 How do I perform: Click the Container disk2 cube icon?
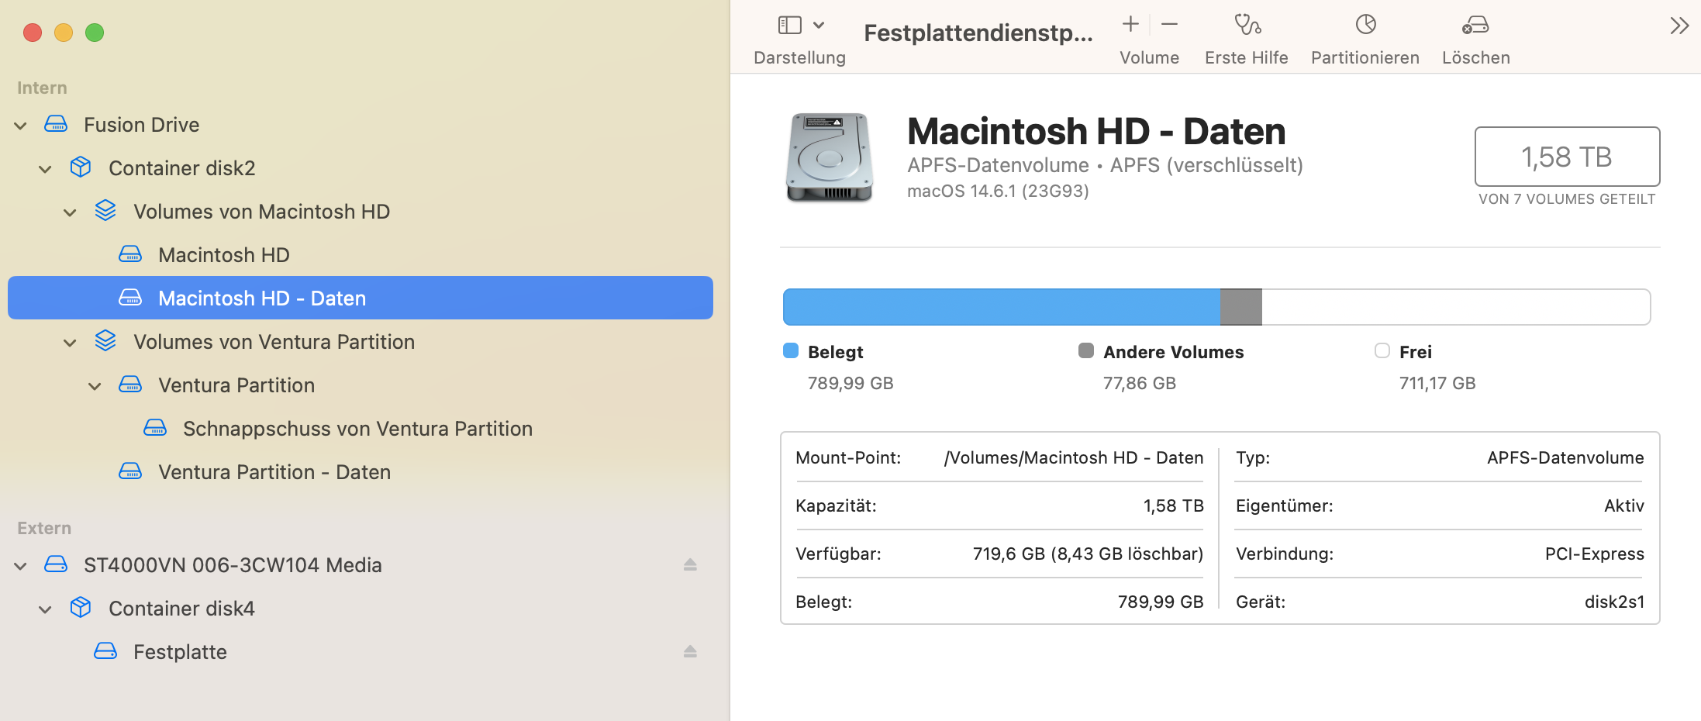click(81, 167)
